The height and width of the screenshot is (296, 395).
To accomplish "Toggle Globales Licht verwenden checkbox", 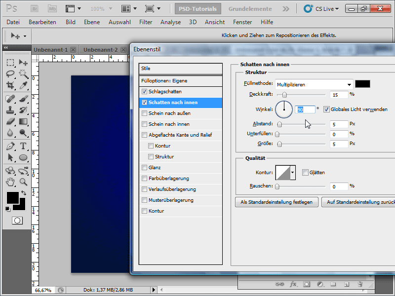I will [326, 109].
